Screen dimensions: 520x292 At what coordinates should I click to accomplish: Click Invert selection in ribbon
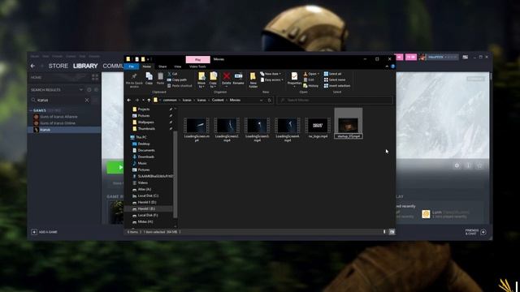coord(337,86)
